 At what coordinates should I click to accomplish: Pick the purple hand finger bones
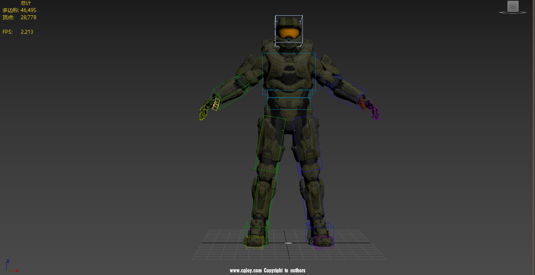(374, 113)
